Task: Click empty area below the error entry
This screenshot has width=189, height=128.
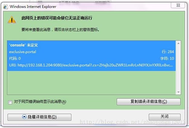Action: tap(91, 83)
